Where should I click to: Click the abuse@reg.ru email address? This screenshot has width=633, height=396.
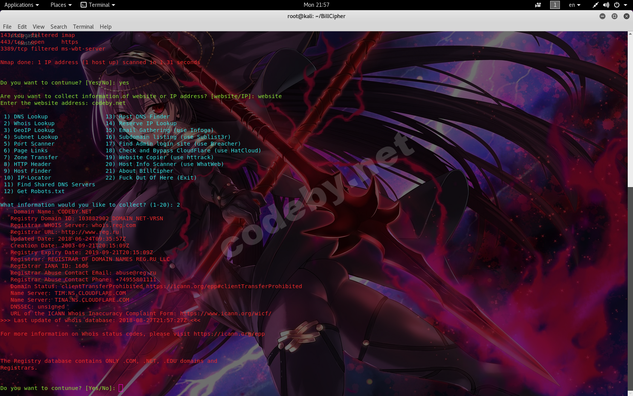pyautogui.click(x=136, y=273)
